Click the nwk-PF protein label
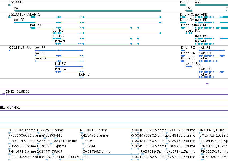Image resolution: width=228 pixels, height=161 pixels. 204,58
